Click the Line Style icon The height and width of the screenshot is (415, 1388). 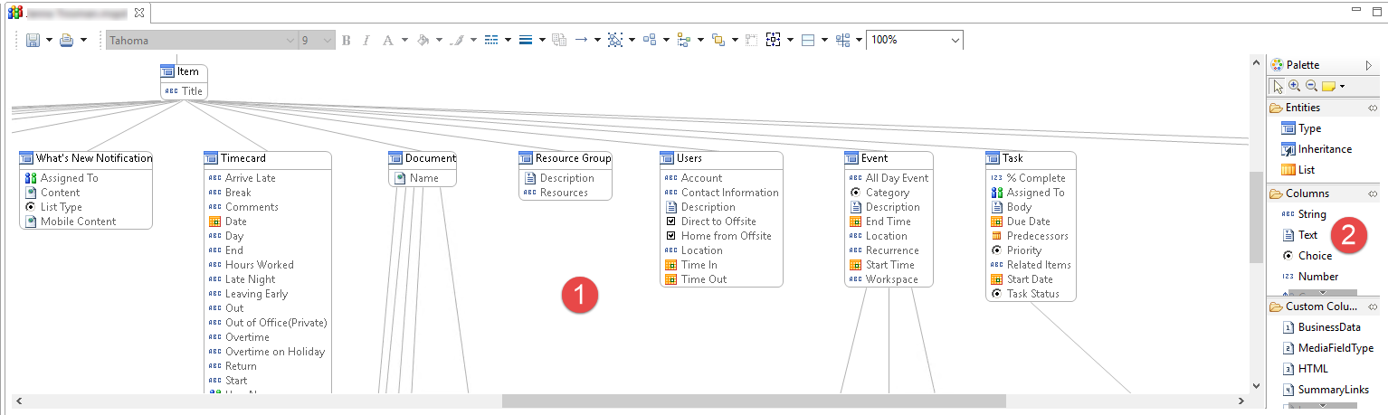point(491,41)
